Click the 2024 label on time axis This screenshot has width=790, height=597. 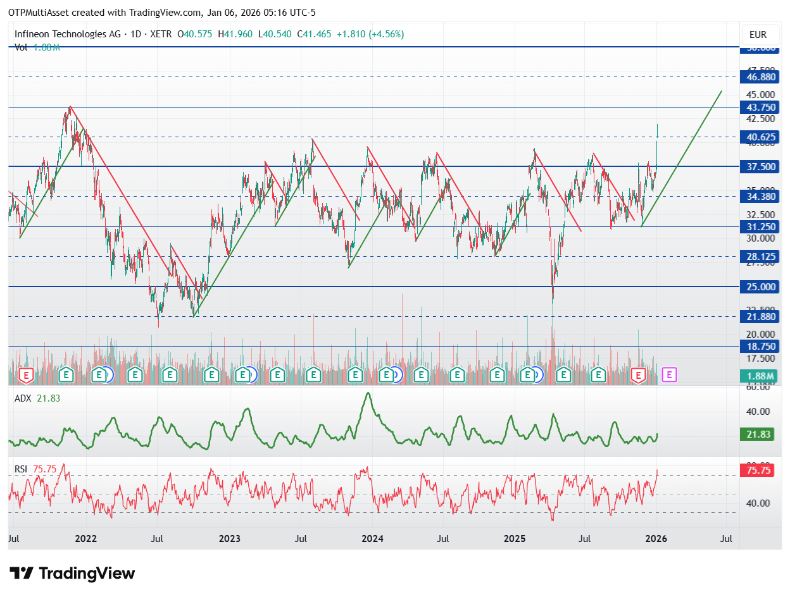[372, 539]
